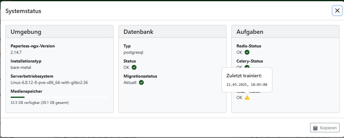Click the yellow warning triangle icon

247,98
